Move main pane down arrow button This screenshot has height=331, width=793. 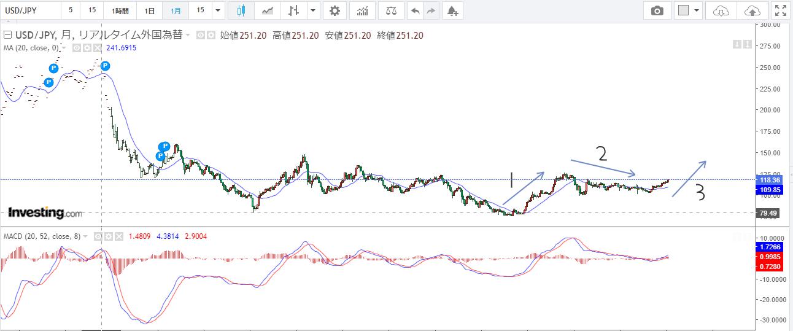pos(737,44)
